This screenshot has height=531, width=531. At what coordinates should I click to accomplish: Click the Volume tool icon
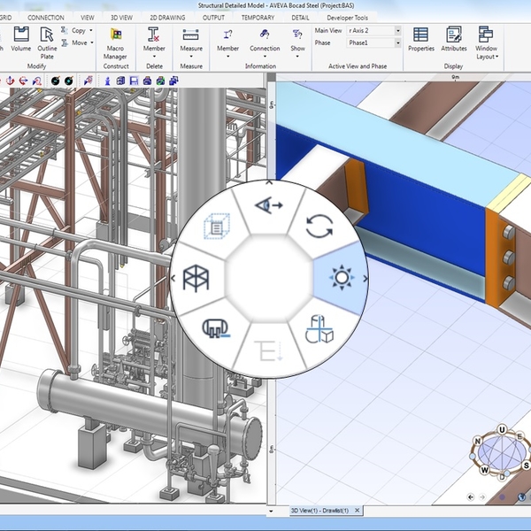(x=21, y=35)
